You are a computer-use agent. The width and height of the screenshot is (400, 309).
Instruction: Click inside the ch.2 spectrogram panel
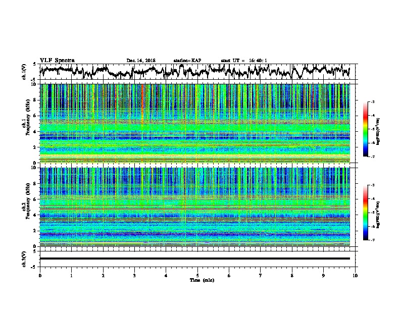[195, 207]
